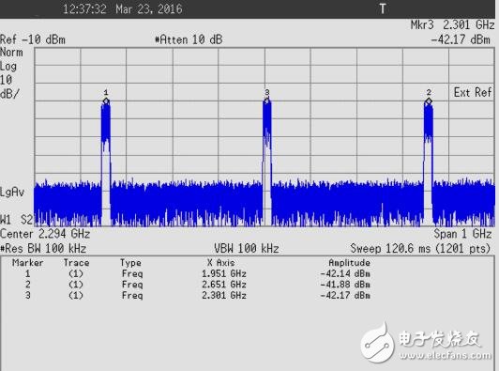Select marker 1 row in marker table
Image resolution: width=499 pixels, height=371 pixels.
coord(191,273)
